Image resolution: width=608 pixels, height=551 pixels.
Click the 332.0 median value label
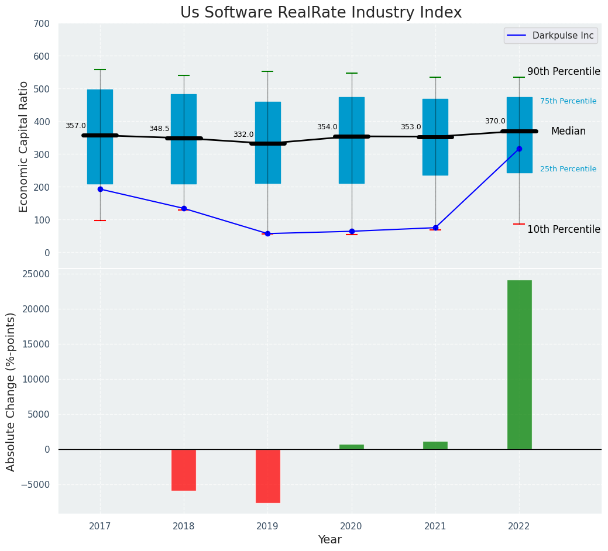[x=243, y=135]
